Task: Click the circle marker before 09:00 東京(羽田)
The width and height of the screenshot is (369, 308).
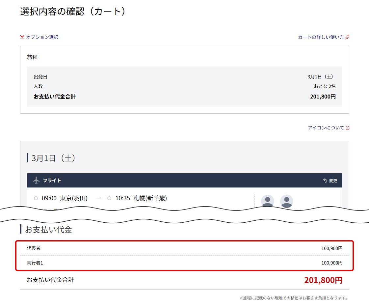Action: pyautogui.click(x=36, y=198)
